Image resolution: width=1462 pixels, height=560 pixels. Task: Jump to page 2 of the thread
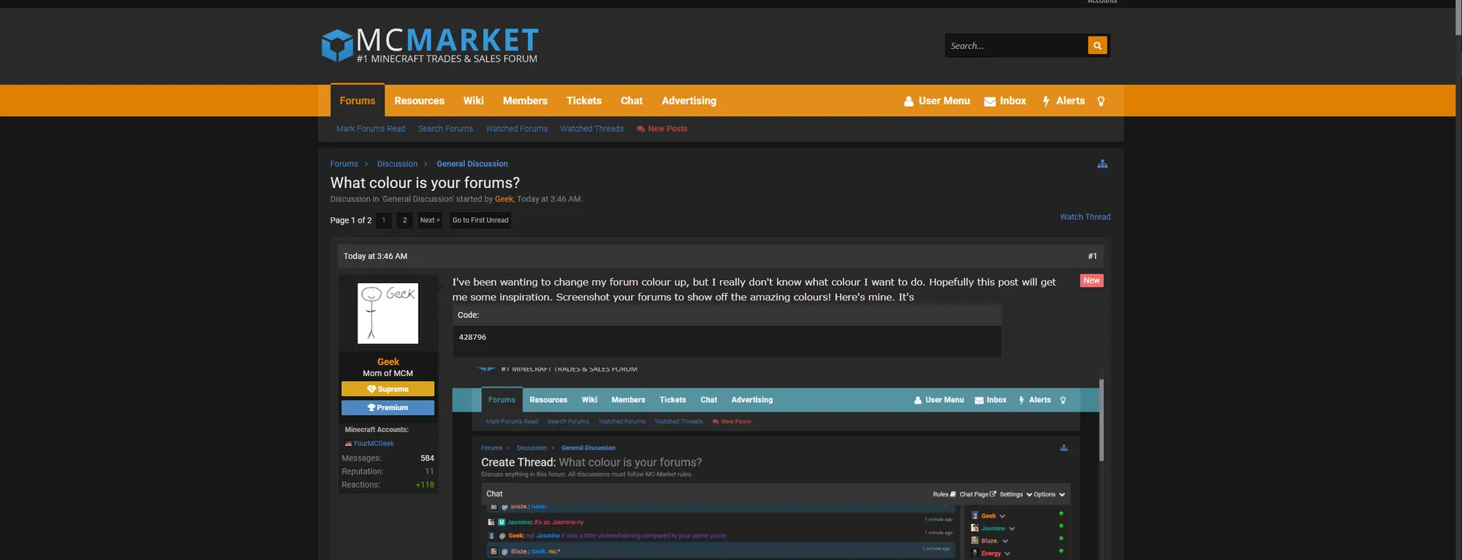point(405,220)
